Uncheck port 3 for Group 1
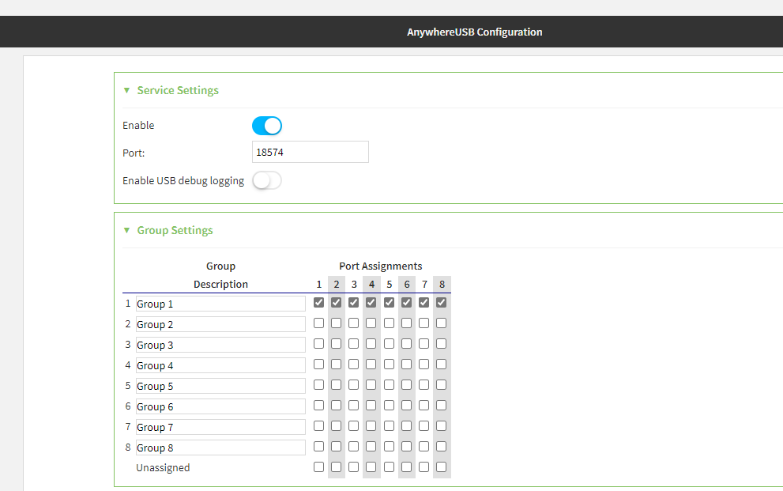The image size is (783, 491). point(353,302)
